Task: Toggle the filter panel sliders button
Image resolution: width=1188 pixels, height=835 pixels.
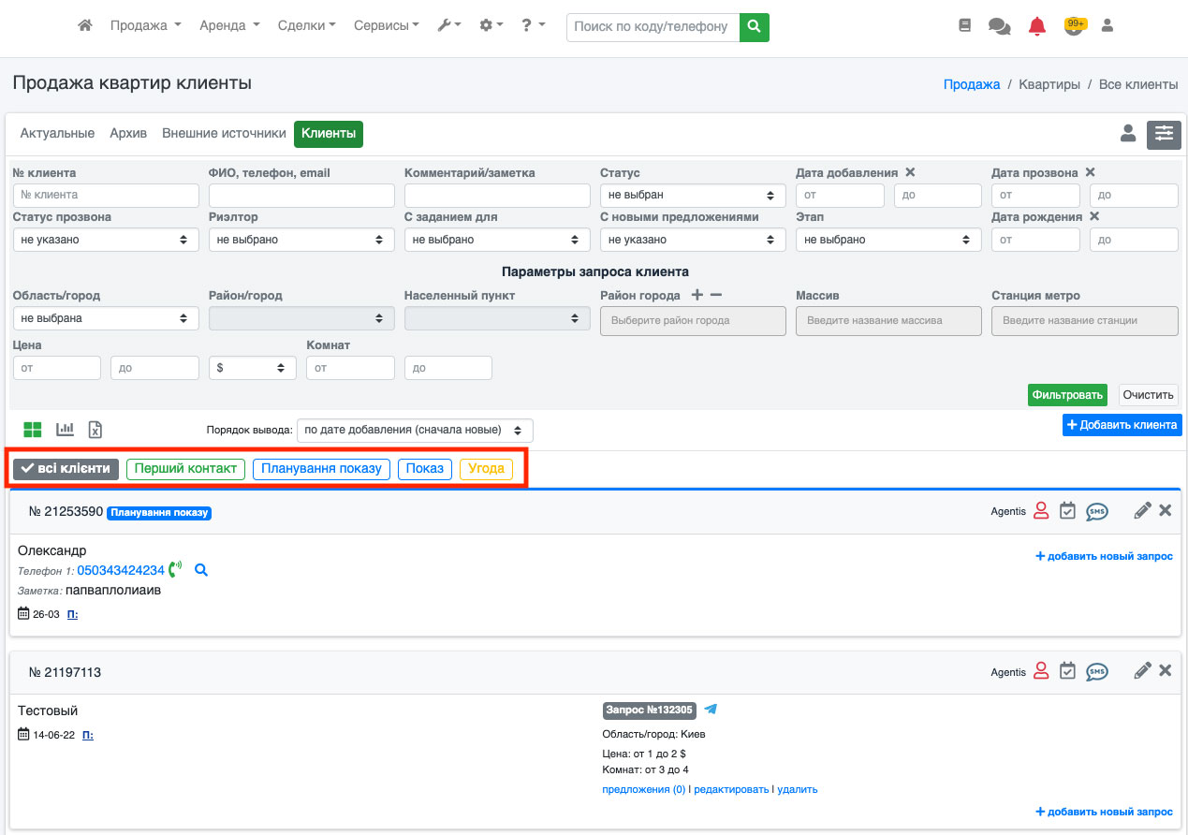Action: tap(1164, 134)
